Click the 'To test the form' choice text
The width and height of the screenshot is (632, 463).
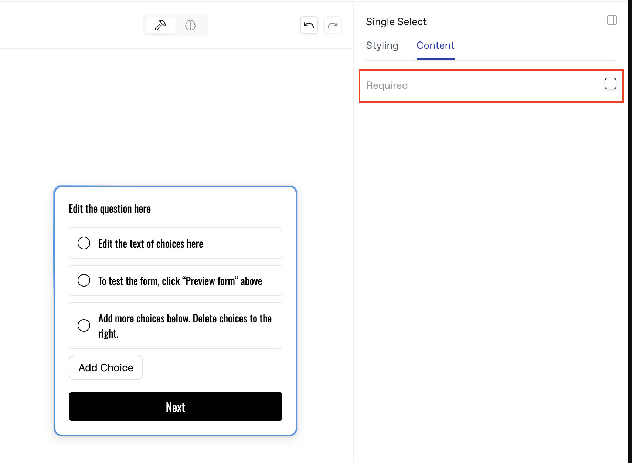pyautogui.click(x=180, y=281)
